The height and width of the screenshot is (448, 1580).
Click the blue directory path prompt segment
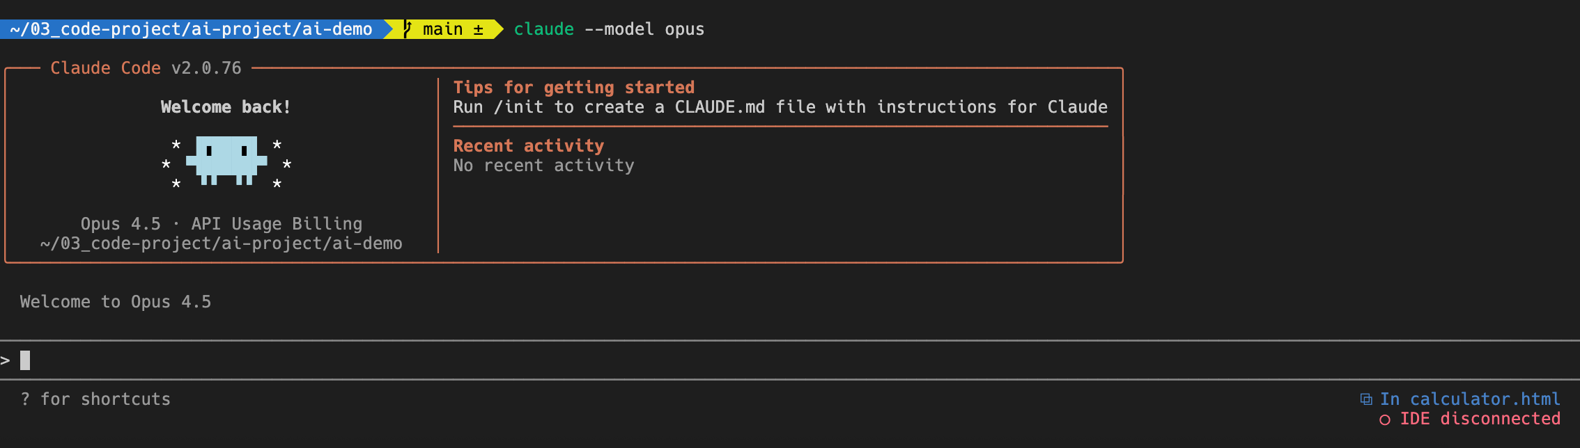click(x=191, y=29)
